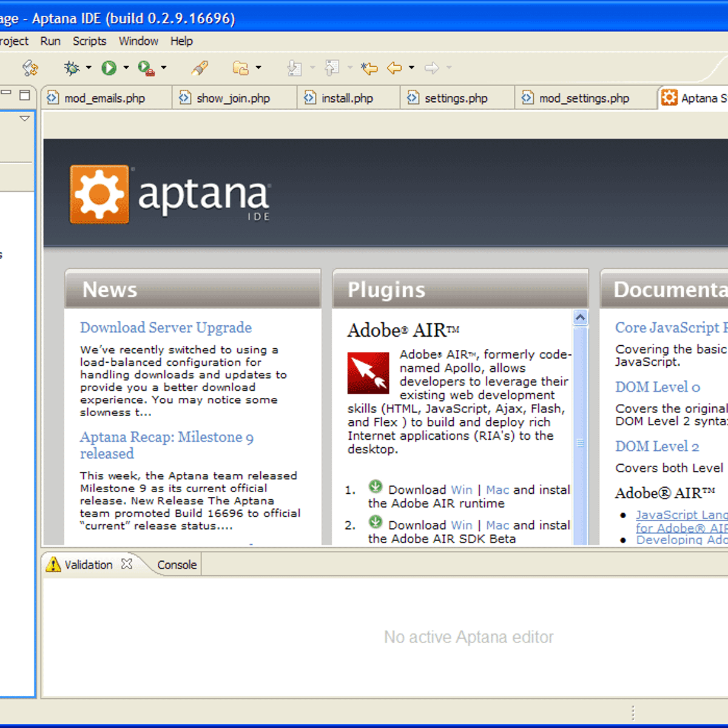728x728 pixels.
Task: Open the JavaScript Language for Adobe AIR link
Action: tap(682, 521)
